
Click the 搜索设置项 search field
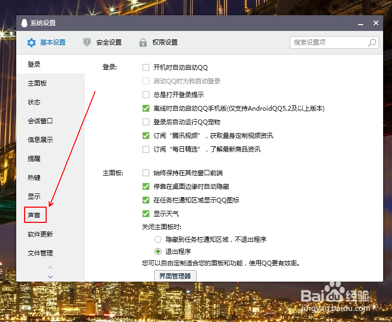coord(334,42)
